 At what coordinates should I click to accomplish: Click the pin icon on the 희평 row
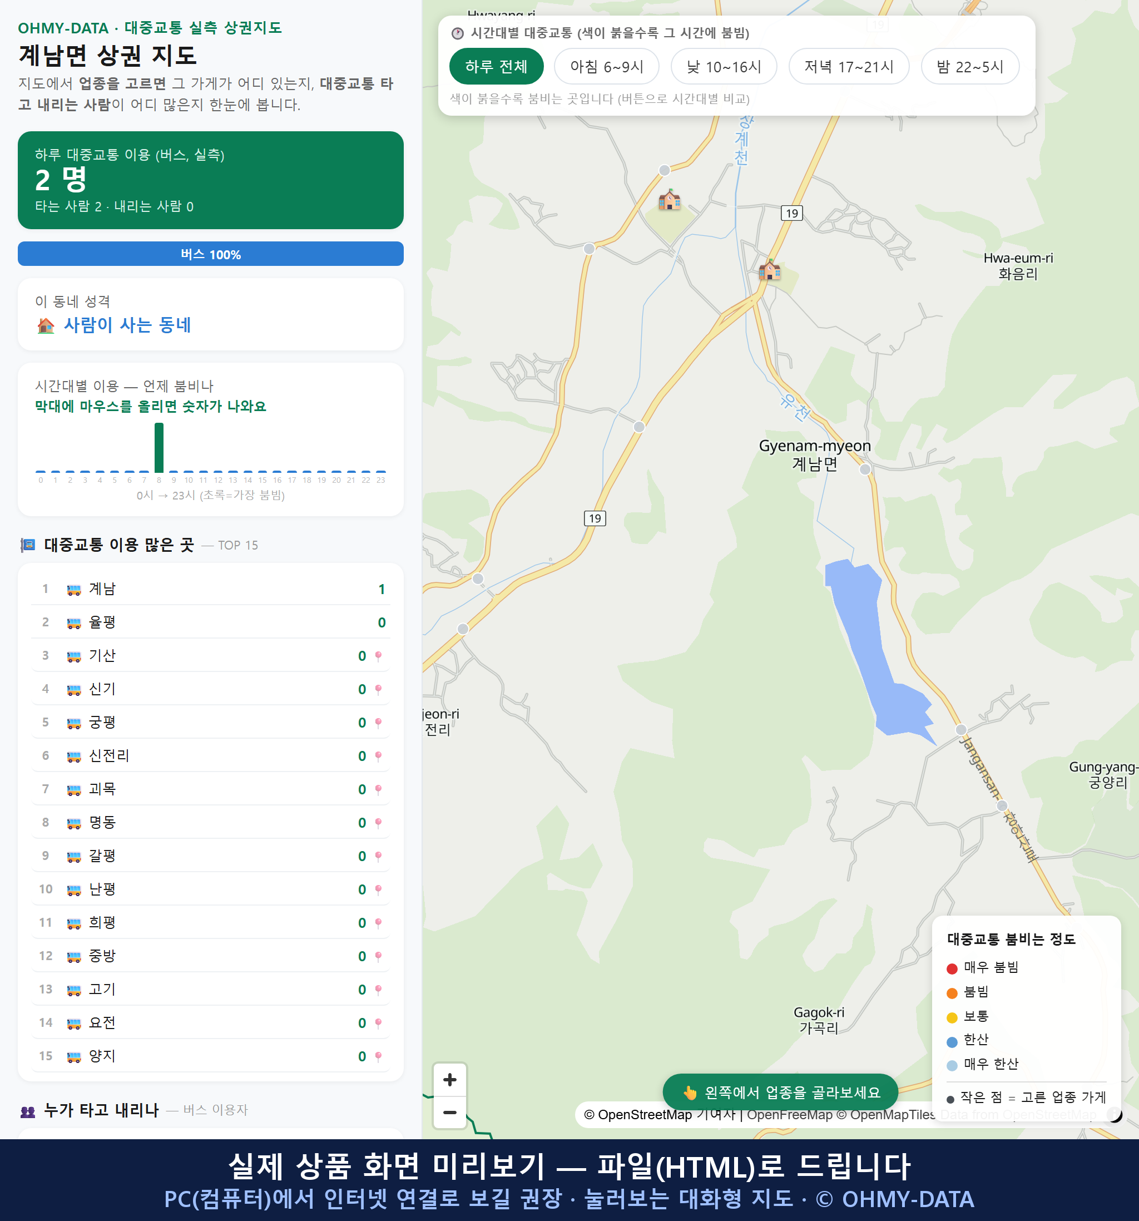(x=378, y=923)
